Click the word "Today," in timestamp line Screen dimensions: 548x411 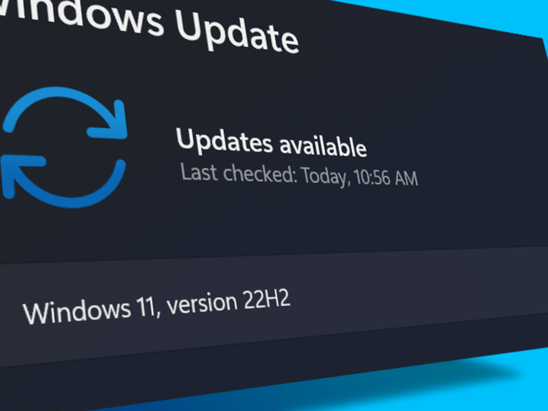click(325, 176)
